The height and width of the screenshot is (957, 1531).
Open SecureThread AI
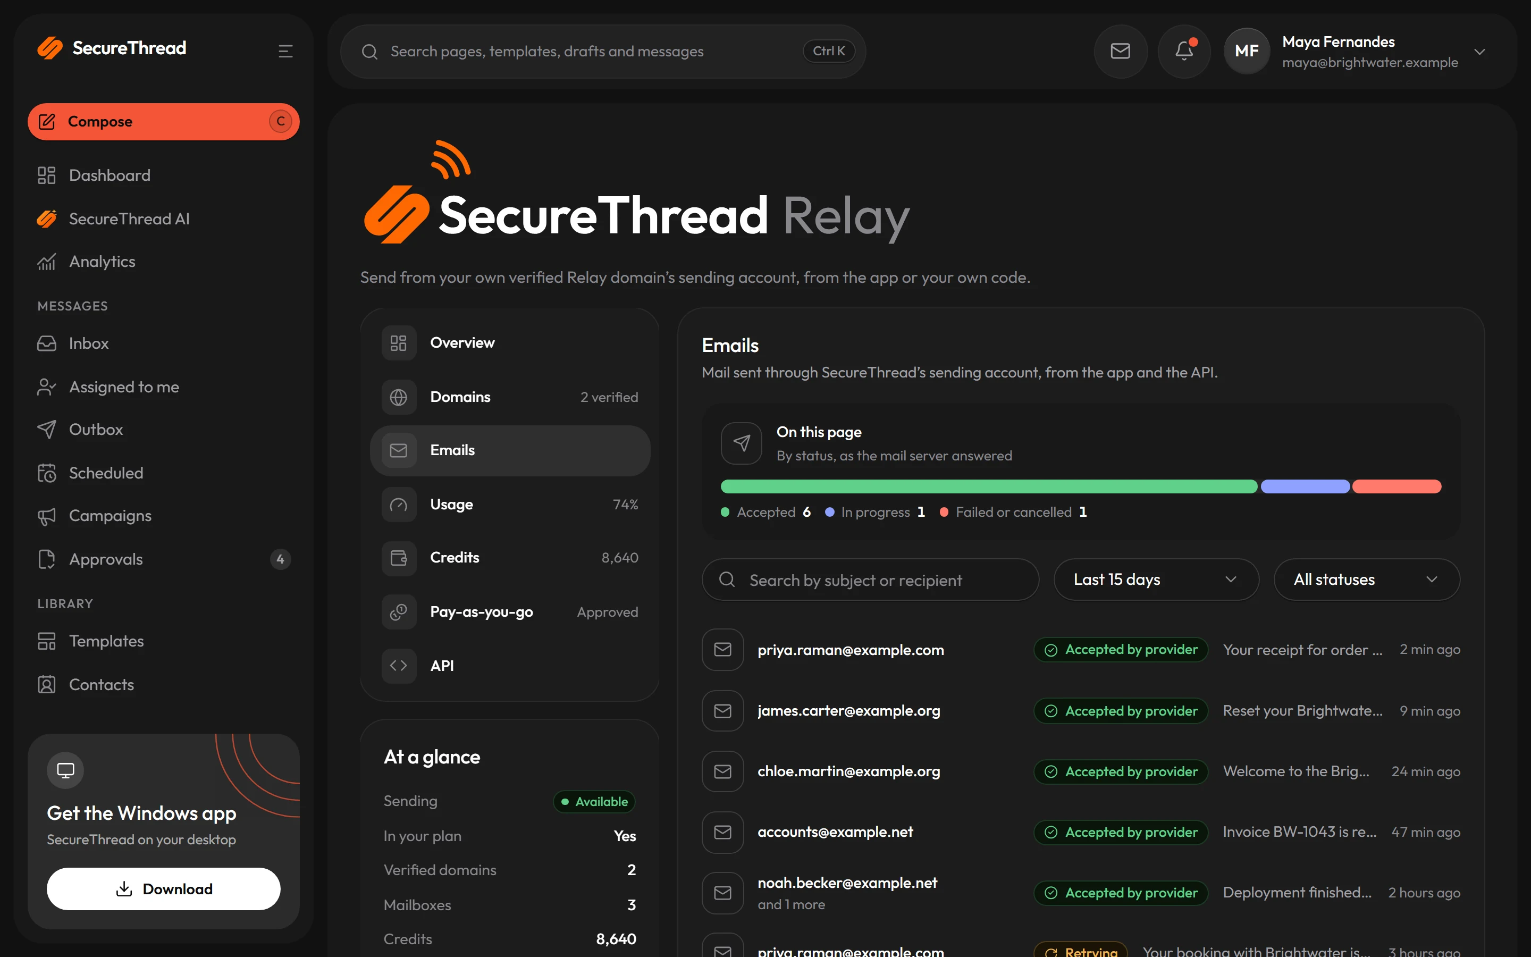tap(163, 219)
